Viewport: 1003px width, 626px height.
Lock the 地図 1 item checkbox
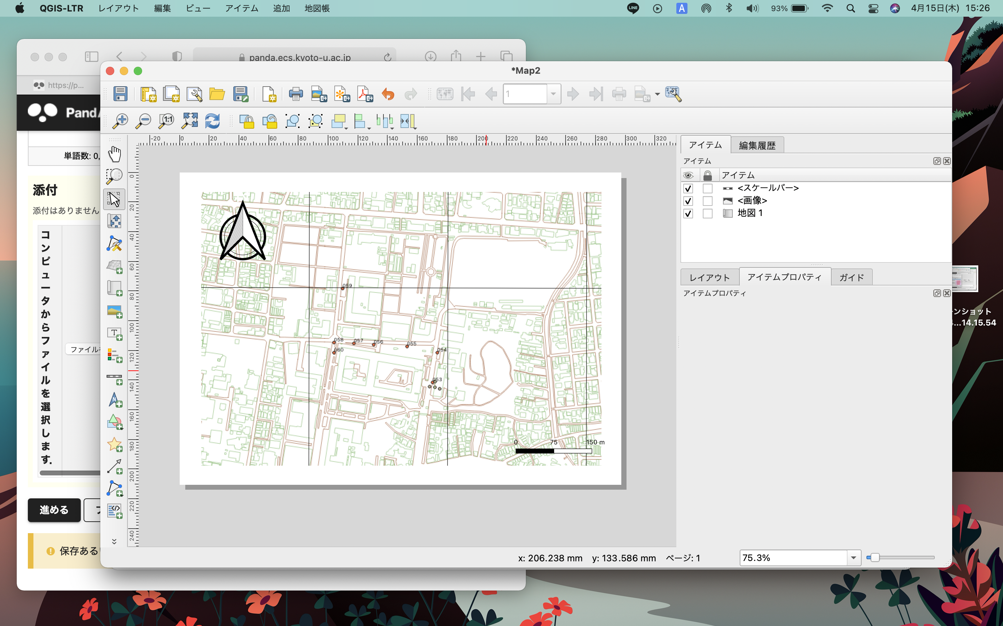(707, 213)
